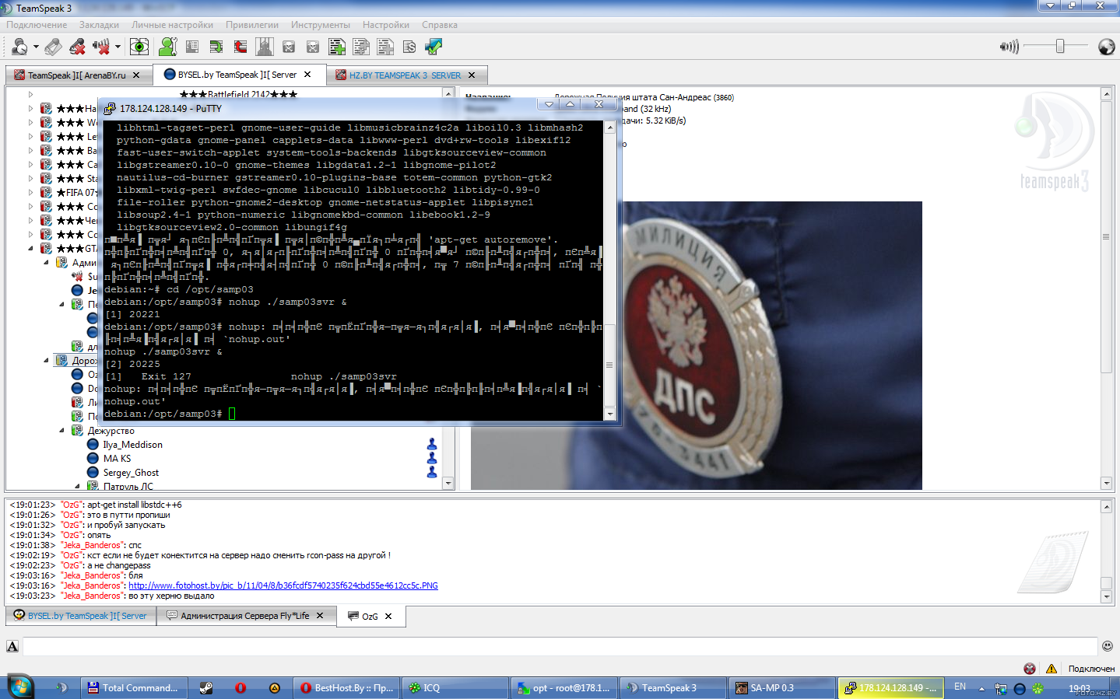Click the eye subscribe-to-all-channels icon
The image size is (1120, 699).
coord(139,47)
